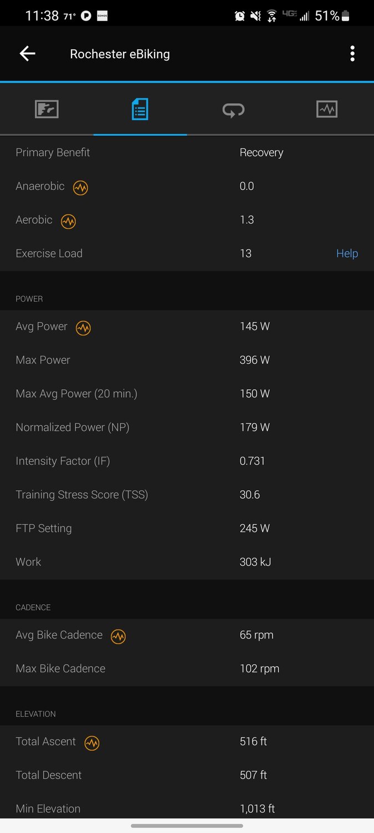Image resolution: width=374 pixels, height=833 pixels.
Task: Tap the Normalized Power (NP) row
Action: click(187, 427)
